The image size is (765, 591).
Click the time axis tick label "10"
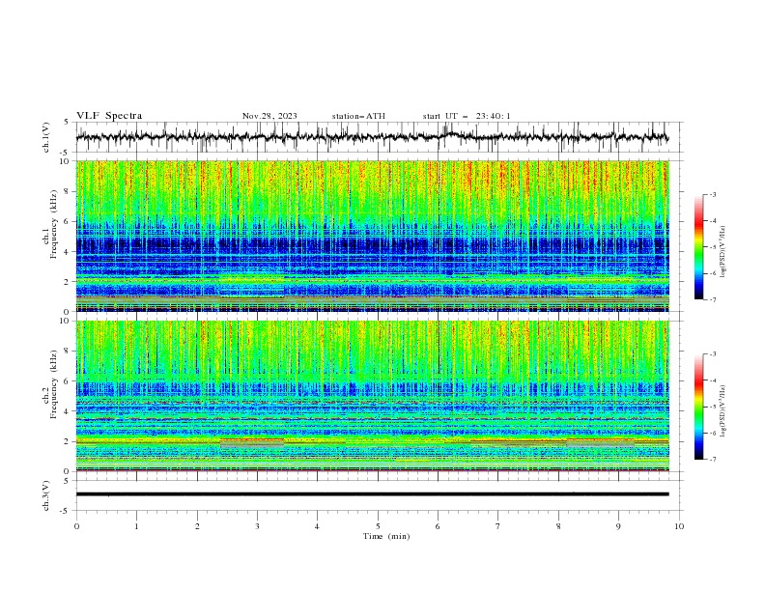pyautogui.click(x=679, y=526)
